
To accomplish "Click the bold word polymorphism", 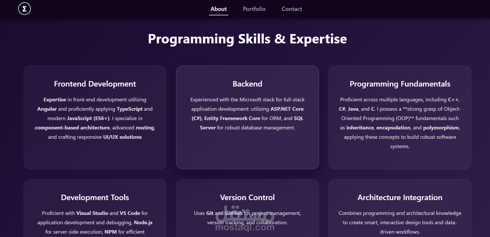I will click(x=441, y=128).
